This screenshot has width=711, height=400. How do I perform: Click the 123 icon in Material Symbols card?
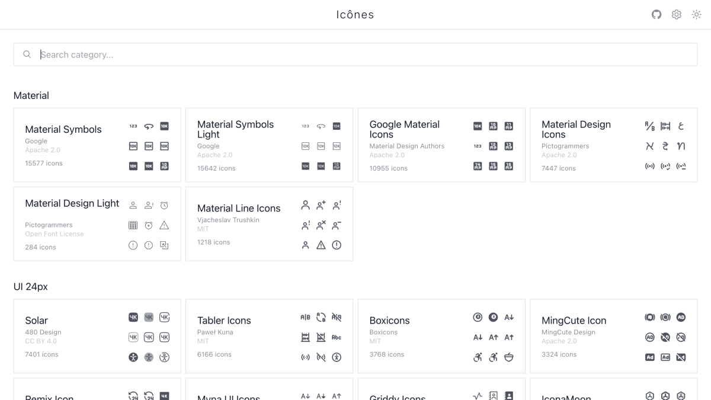pos(133,126)
